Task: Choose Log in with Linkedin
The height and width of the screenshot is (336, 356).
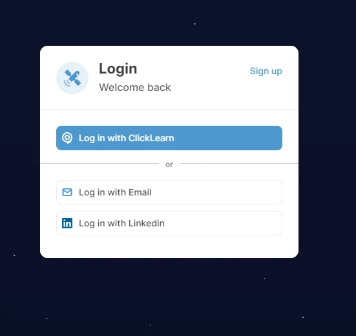Action: (x=169, y=223)
